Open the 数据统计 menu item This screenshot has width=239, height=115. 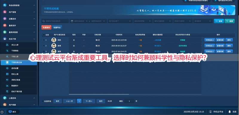point(19,86)
